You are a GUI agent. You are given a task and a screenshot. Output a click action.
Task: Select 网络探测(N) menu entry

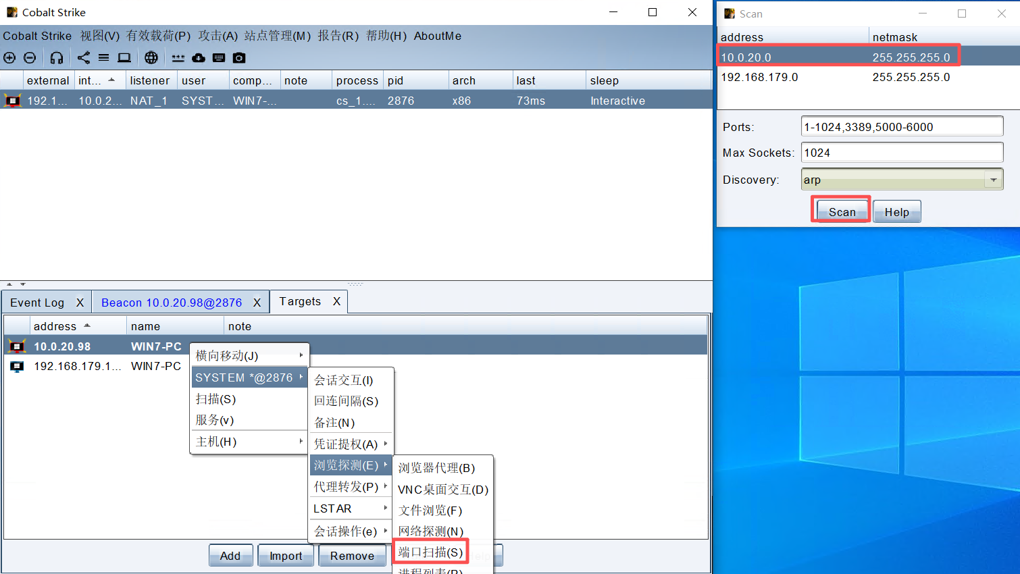(x=443, y=531)
